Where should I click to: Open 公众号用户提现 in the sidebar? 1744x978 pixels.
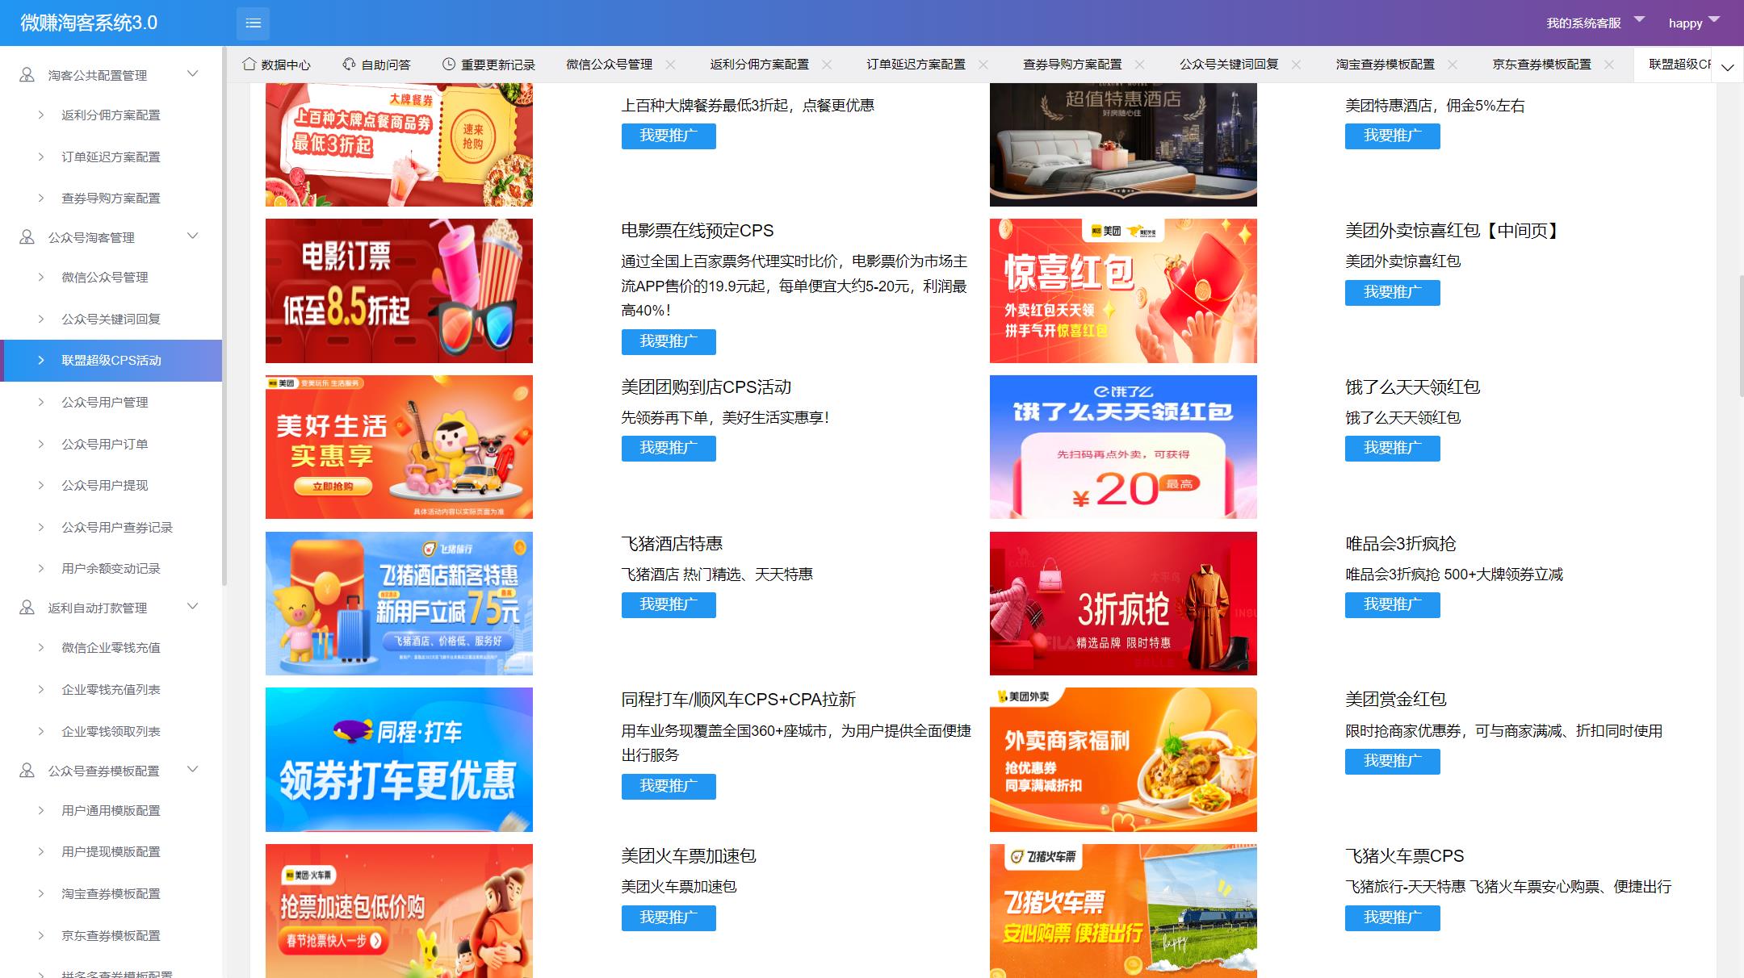click(111, 485)
